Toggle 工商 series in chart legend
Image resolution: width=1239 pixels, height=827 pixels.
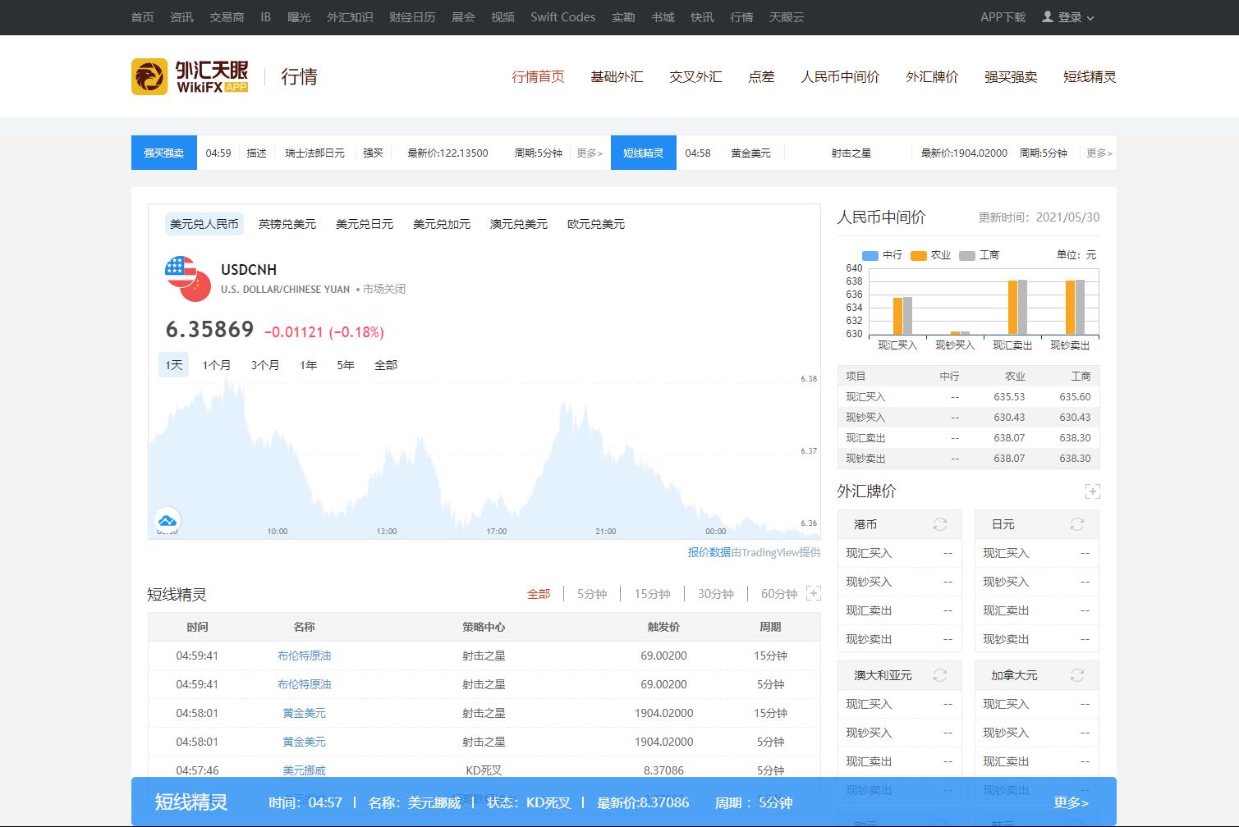pos(979,255)
